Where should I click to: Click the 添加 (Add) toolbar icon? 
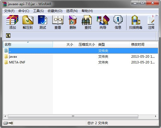click(12, 22)
